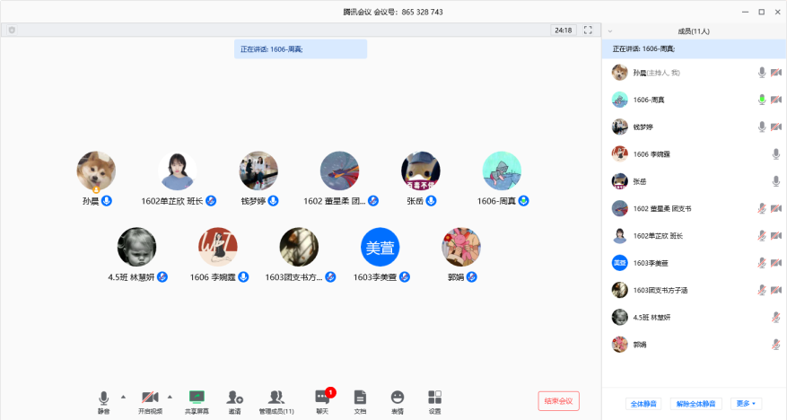Screen dimensions: 787x420
Task: Expand video options arrow next to Start Video
Action: point(170,396)
